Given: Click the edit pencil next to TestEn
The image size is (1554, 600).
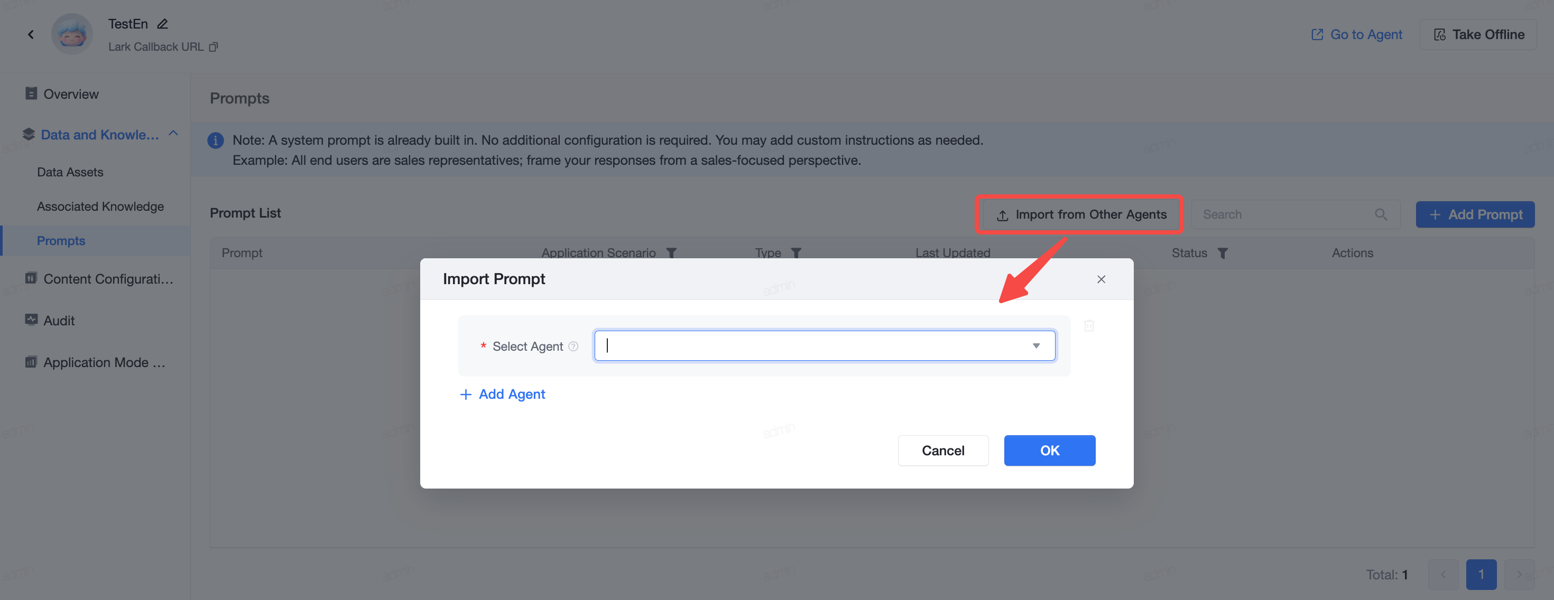Looking at the screenshot, I should [162, 24].
